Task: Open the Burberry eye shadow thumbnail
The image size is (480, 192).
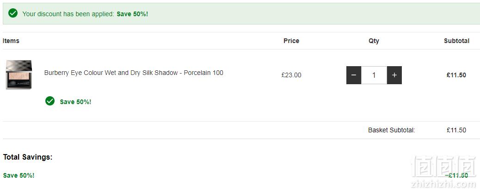Action: point(18,74)
